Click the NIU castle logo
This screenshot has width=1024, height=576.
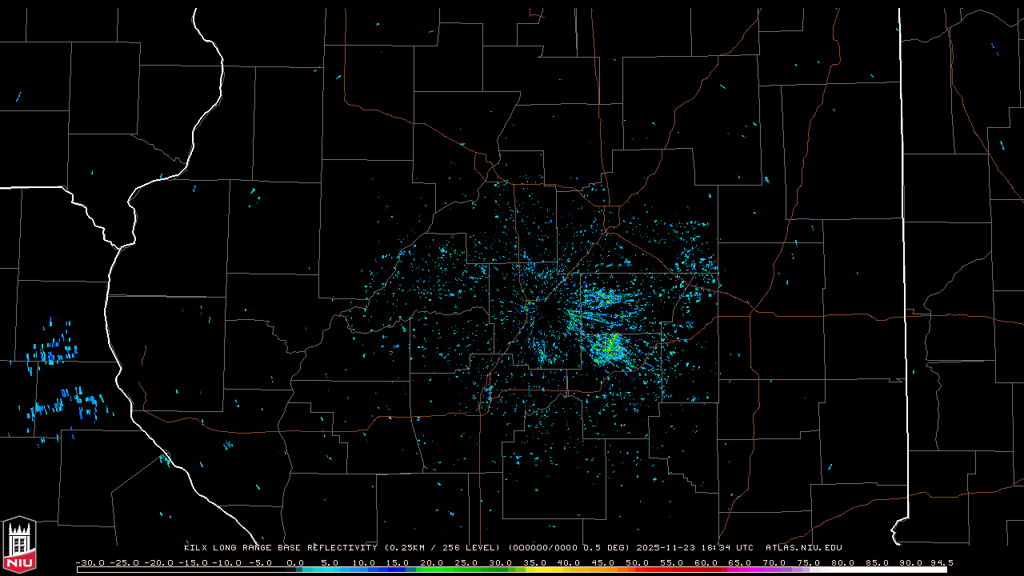[19, 545]
